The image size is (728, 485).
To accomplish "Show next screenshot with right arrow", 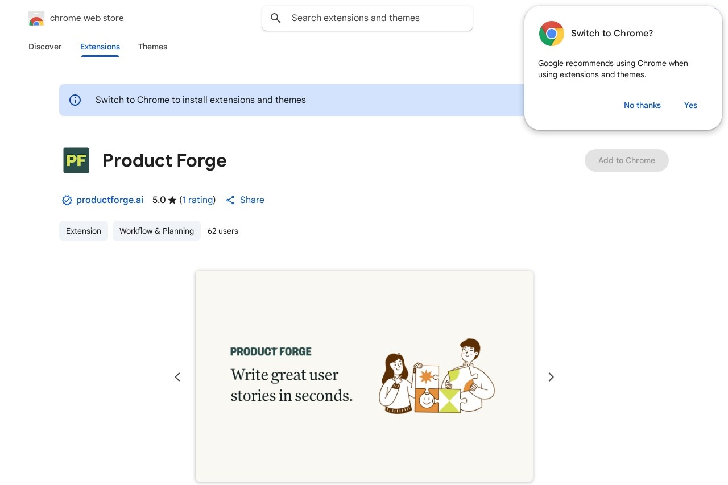I will [x=551, y=377].
